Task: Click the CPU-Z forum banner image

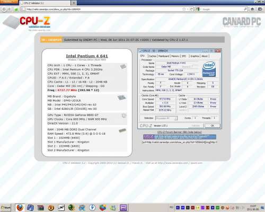Action: point(180,137)
